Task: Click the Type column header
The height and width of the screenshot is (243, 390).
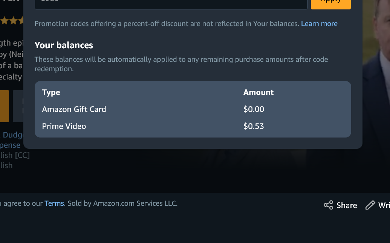Action: [51, 92]
